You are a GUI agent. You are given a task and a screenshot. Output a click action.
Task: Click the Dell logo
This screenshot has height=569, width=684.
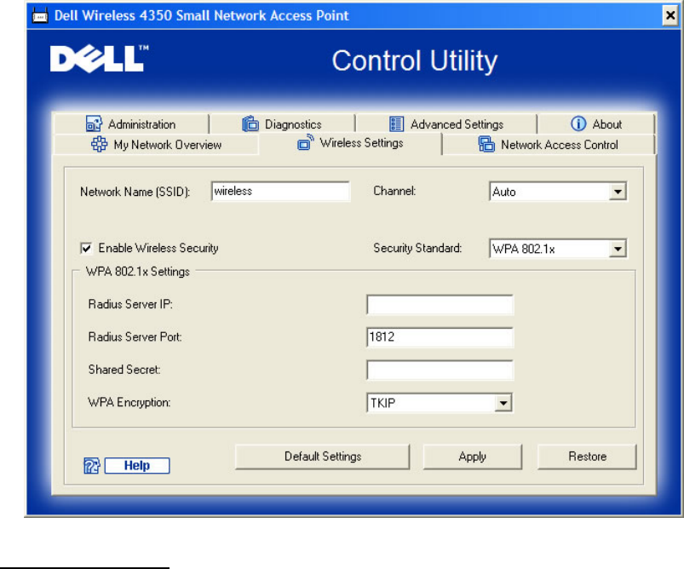[100, 59]
